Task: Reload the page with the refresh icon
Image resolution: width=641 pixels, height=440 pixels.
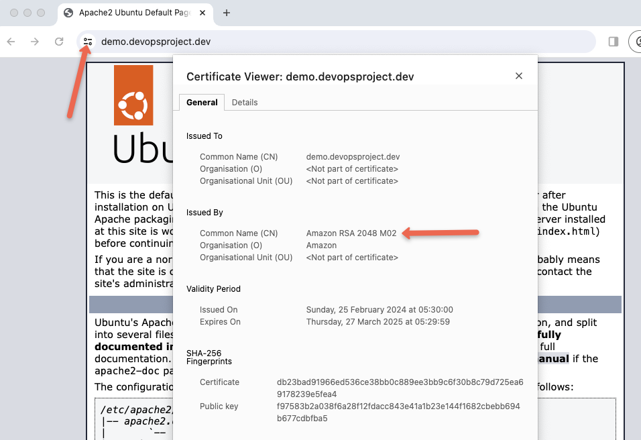Action: pos(59,42)
